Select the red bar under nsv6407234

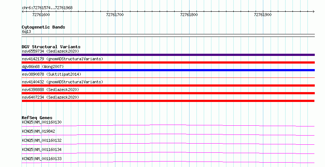pyautogui.click(x=168, y=101)
